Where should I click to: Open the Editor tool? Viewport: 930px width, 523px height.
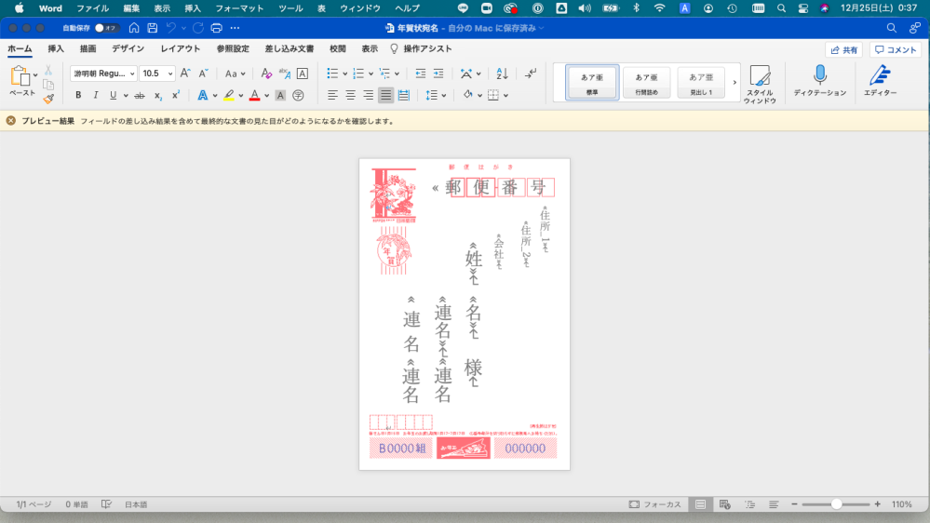[x=880, y=81]
